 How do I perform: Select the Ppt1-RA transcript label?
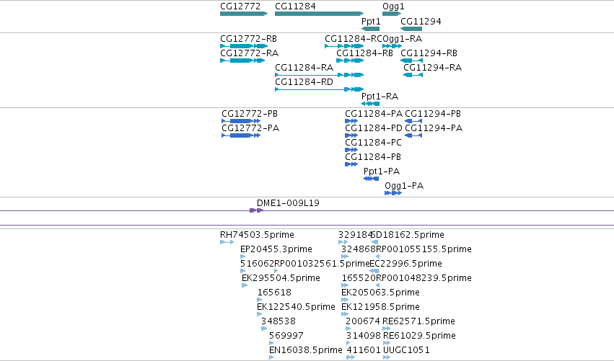pyautogui.click(x=380, y=97)
